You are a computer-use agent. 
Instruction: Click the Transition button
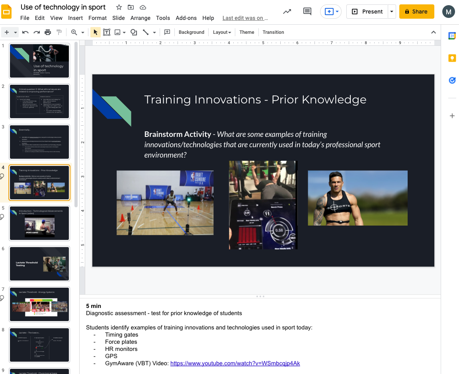(x=273, y=32)
